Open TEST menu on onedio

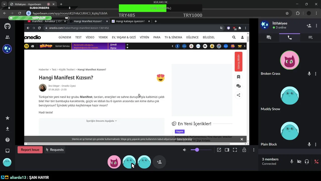[78, 37]
